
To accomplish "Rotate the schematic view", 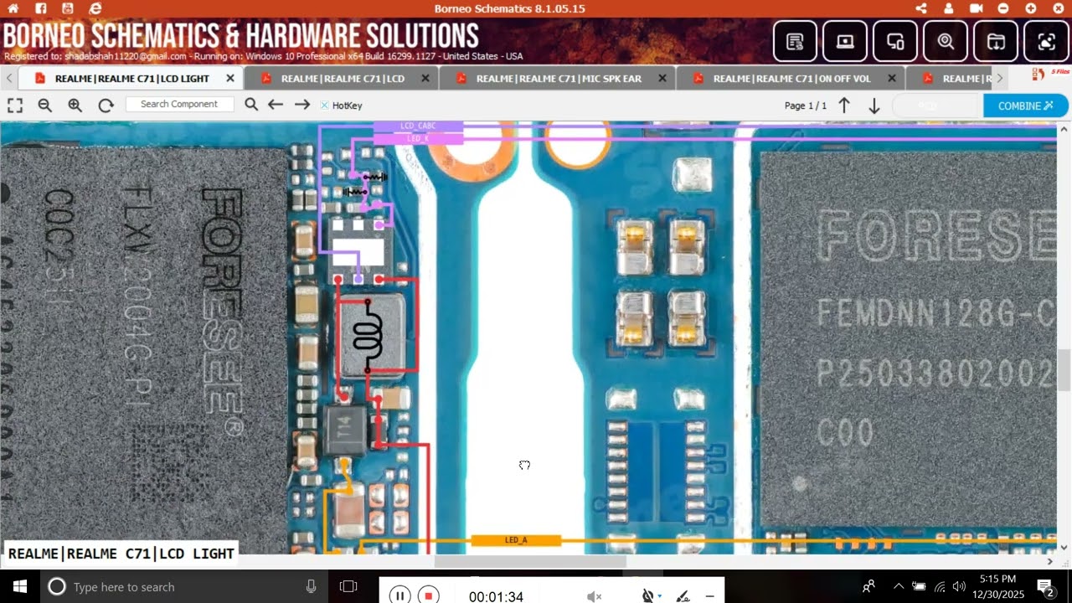I will click(106, 106).
